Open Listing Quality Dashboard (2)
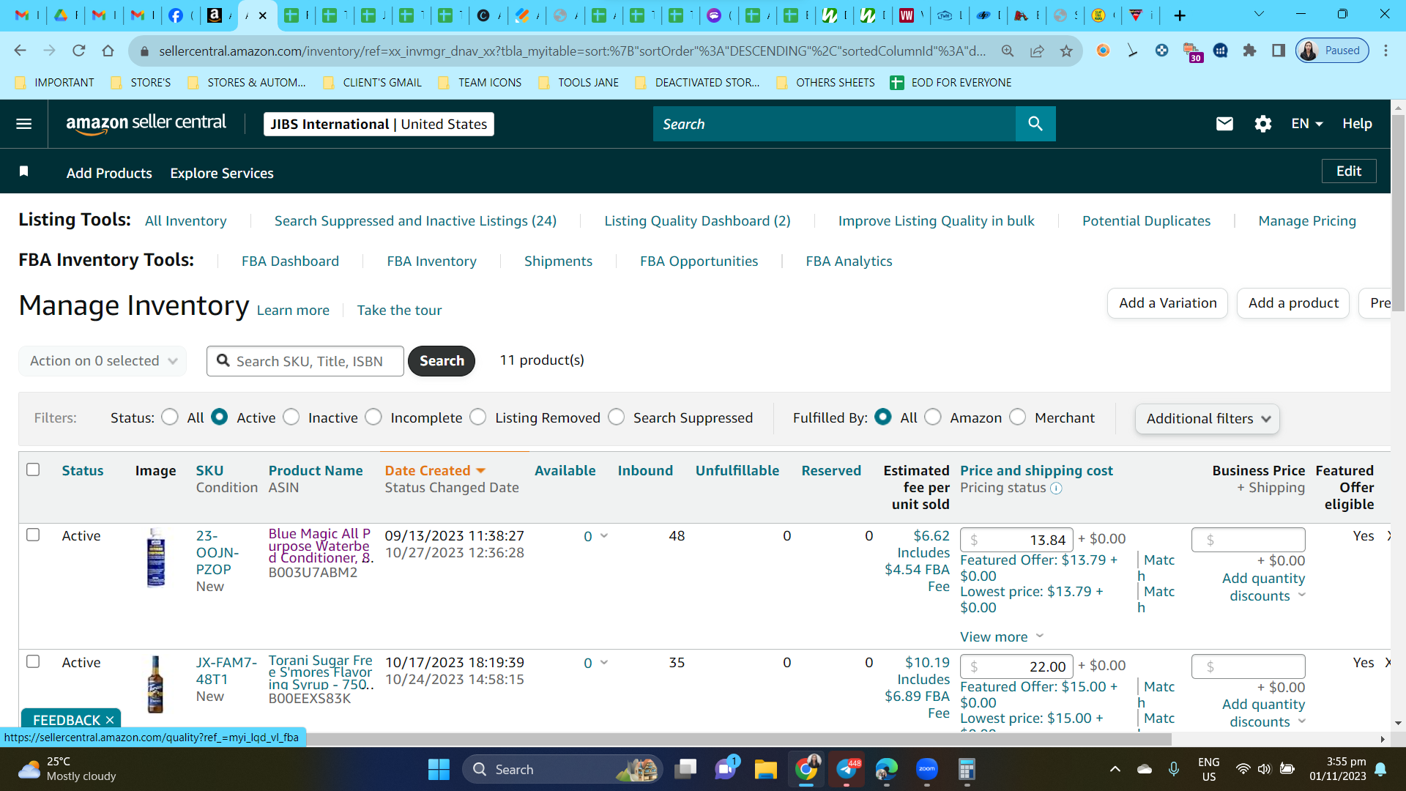The width and height of the screenshot is (1406, 791). 697,221
